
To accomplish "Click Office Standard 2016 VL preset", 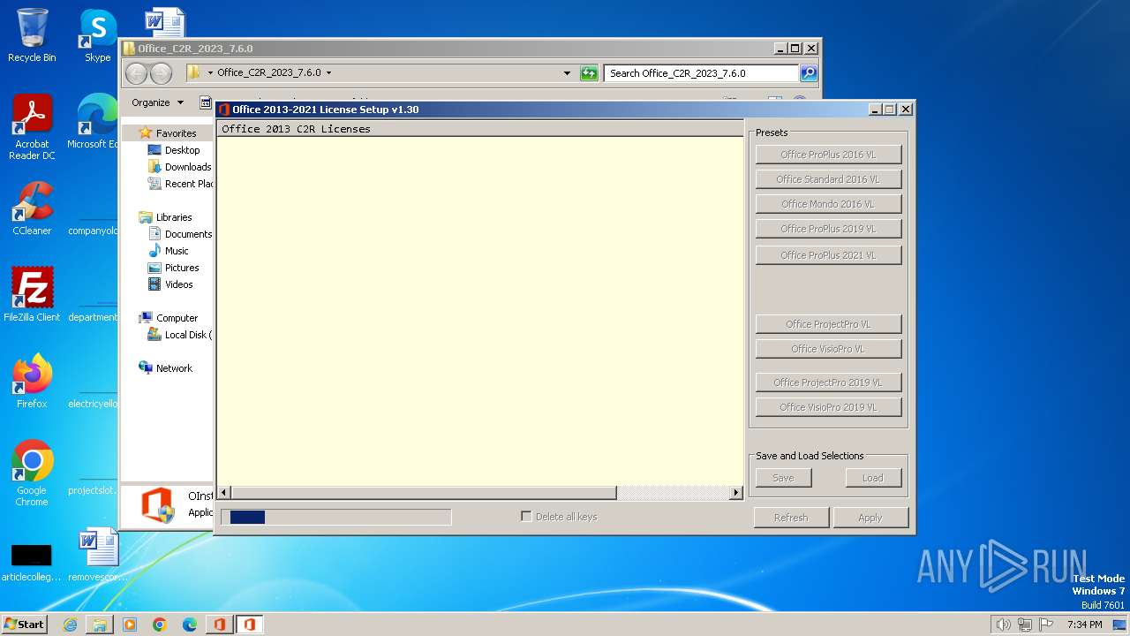I will point(828,179).
